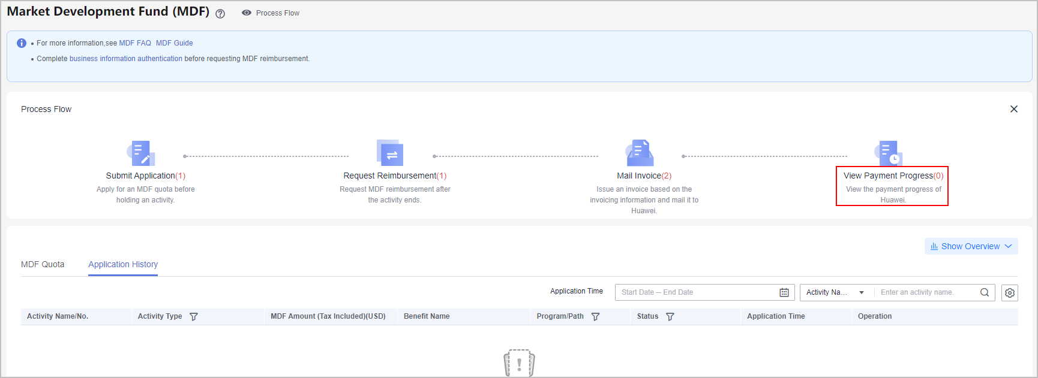Click the View Payment Progress step icon
The height and width of the screenshot is (378, 1038).
coord(889,153)
